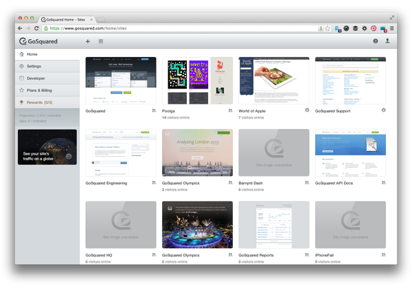Open settings gear for World of Apple
The height and width of the screenshot is (290, 412).
[307, 110]
